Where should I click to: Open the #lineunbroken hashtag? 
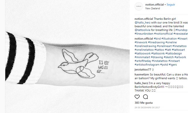point(144,34)
